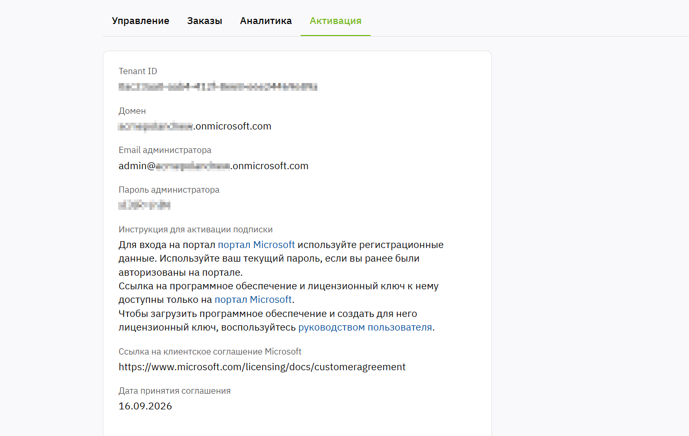Open the Заказы tab
Viewport: 689px width, 436px height.
205,21
